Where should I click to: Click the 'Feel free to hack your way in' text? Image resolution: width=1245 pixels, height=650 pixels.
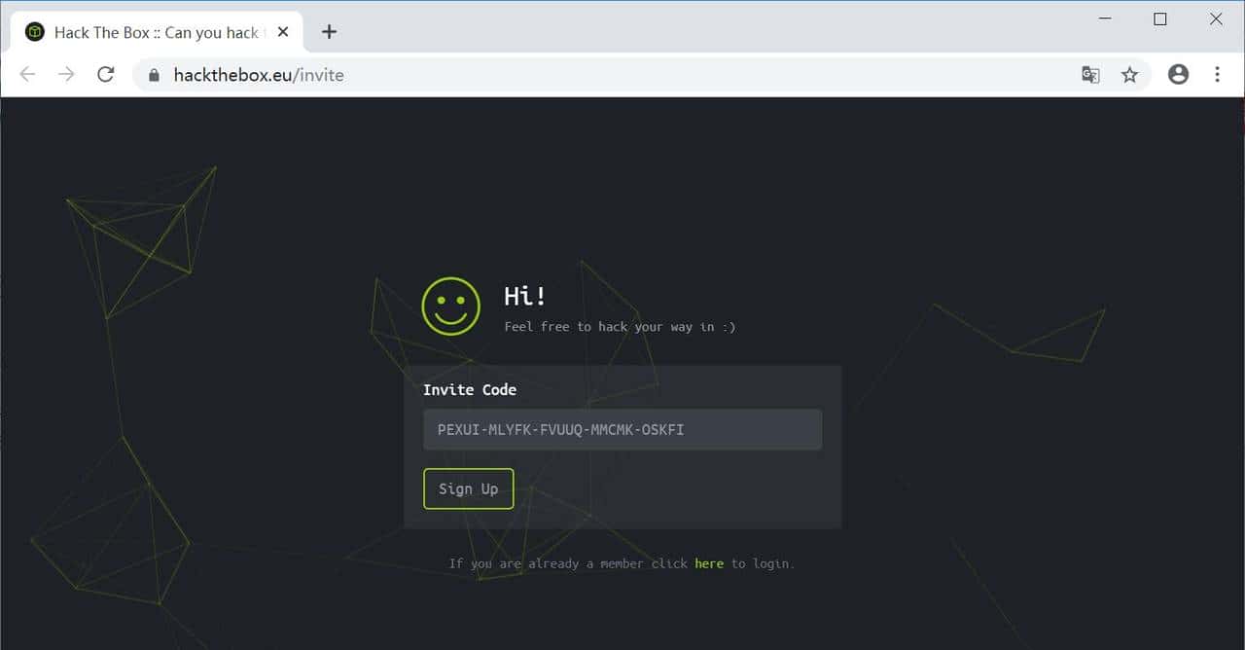619,327
